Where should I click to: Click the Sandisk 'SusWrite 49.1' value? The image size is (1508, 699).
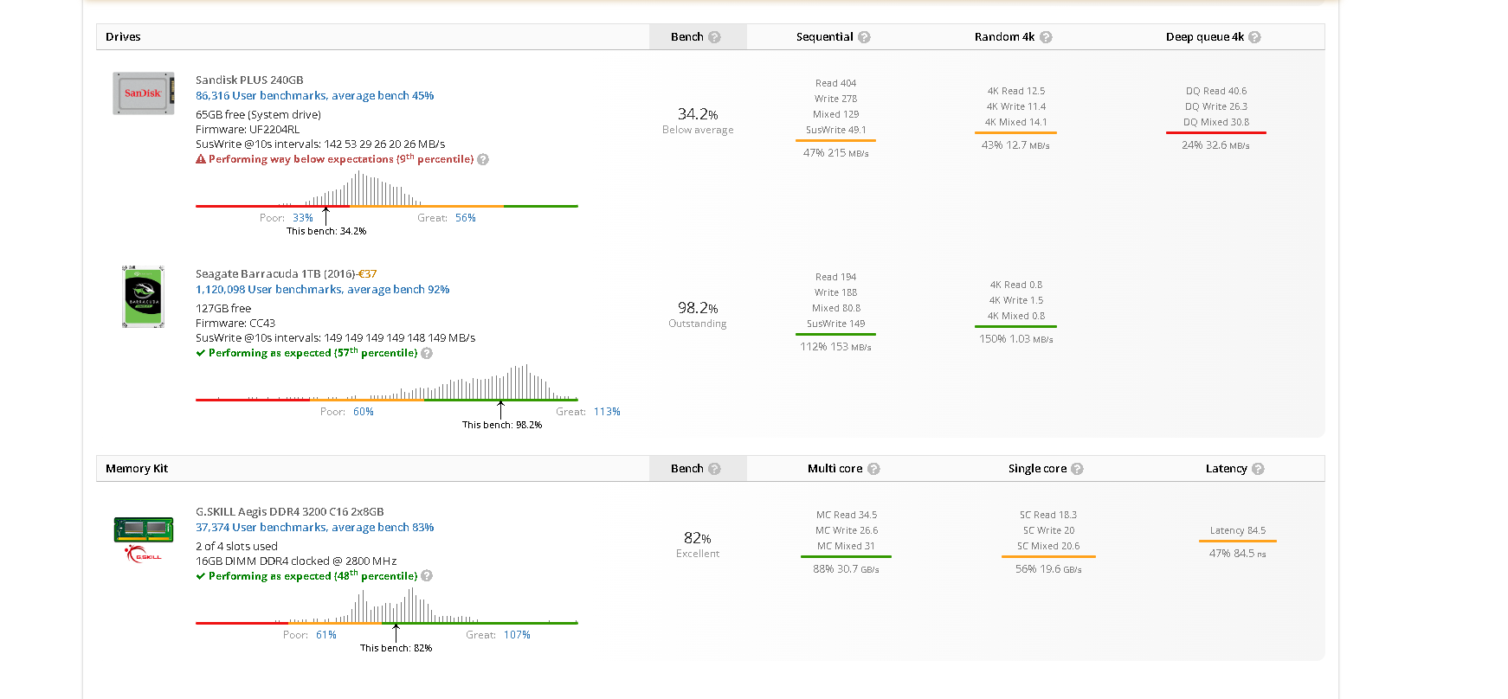[836, 131]
